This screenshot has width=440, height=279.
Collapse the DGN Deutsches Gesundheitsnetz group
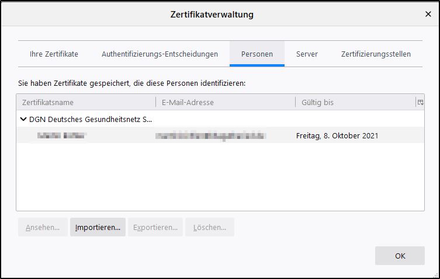coord(23,119)
